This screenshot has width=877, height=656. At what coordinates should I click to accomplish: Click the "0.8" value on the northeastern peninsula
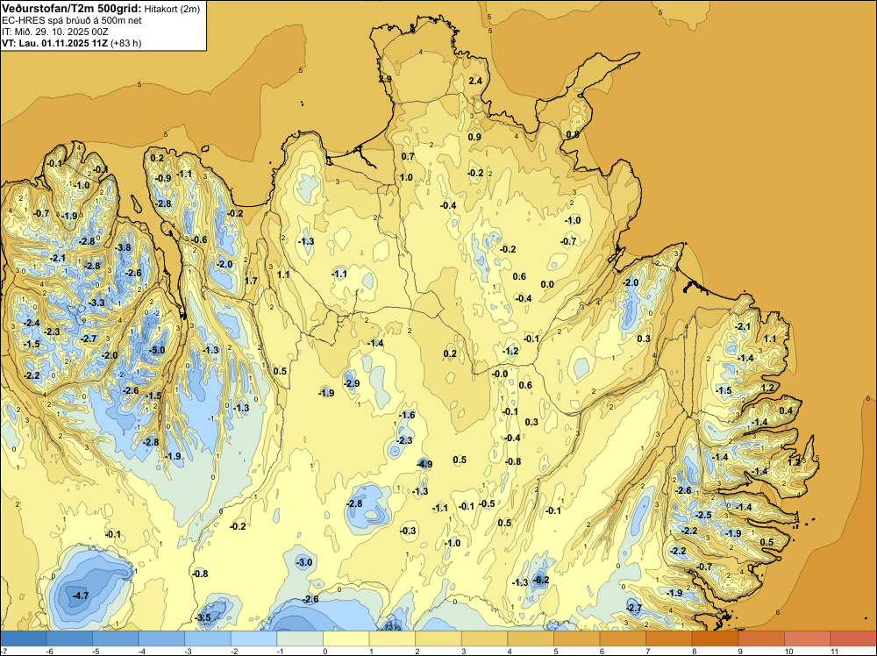click(573, 134)
